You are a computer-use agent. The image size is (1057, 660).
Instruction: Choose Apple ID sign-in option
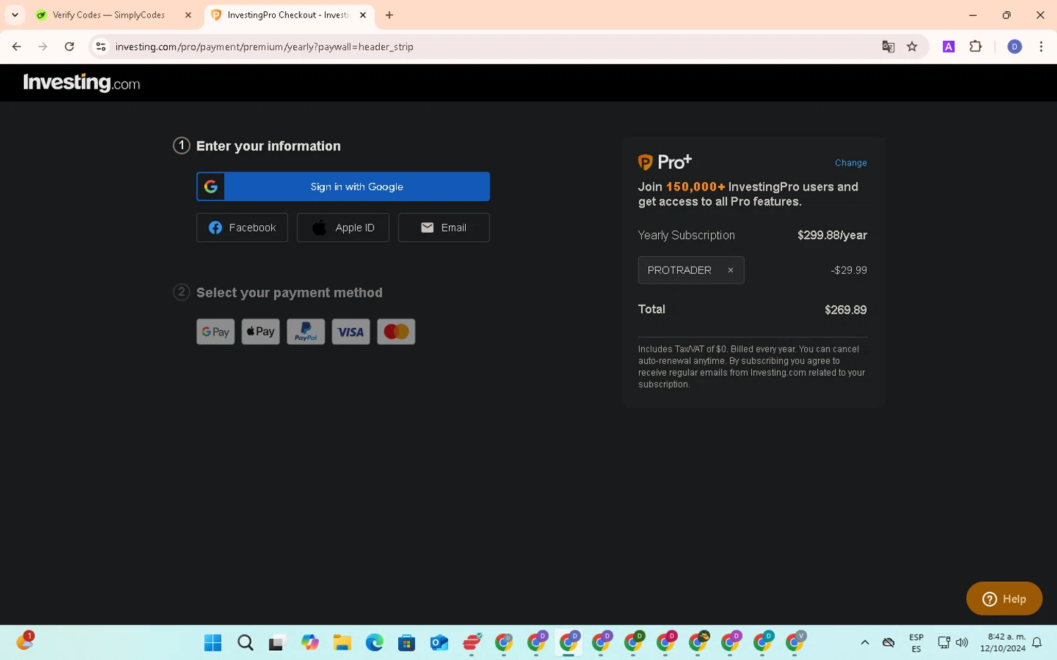click(x=343, y=228)
